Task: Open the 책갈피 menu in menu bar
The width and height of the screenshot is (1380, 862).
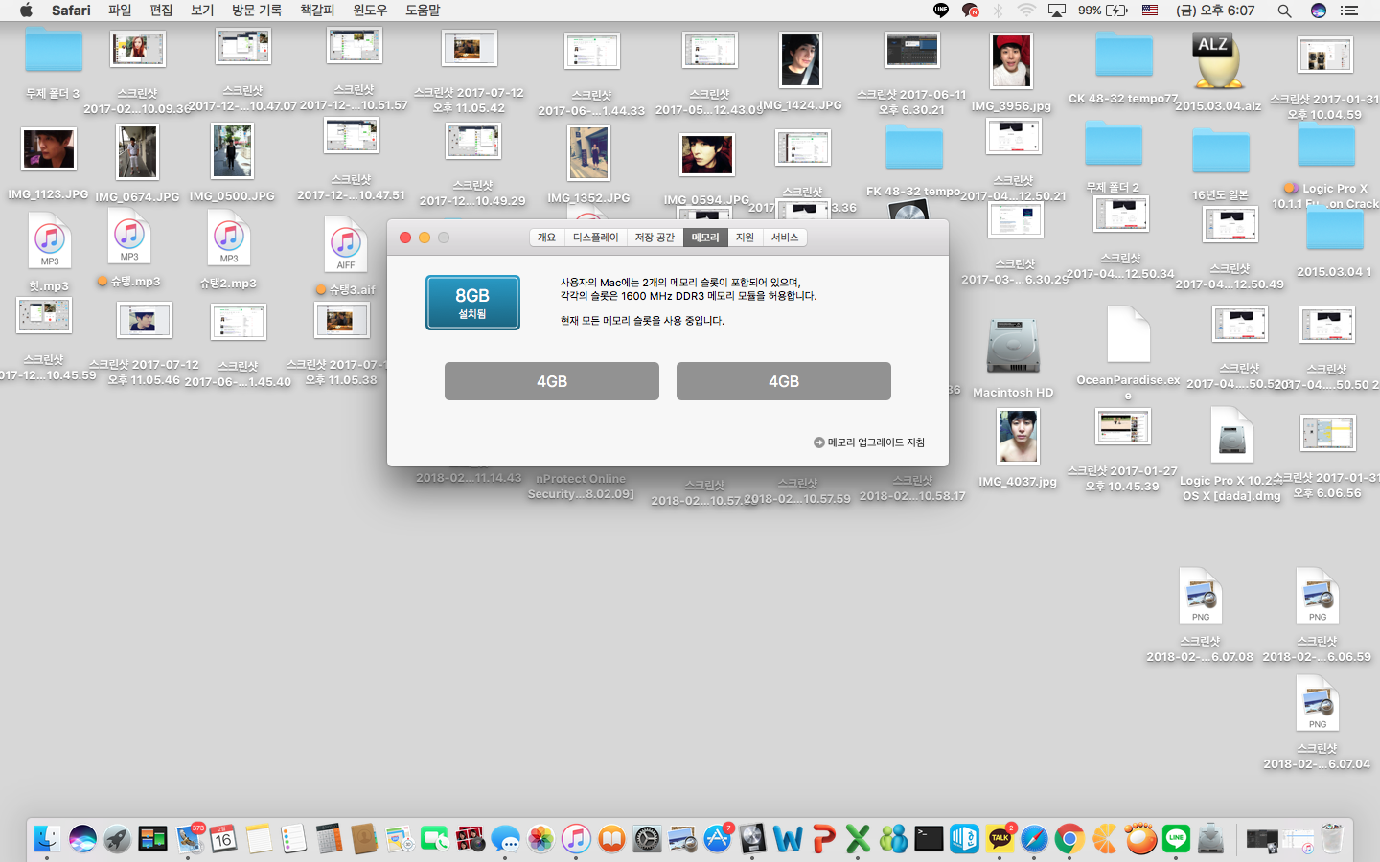Action: [x=317, y=11]
